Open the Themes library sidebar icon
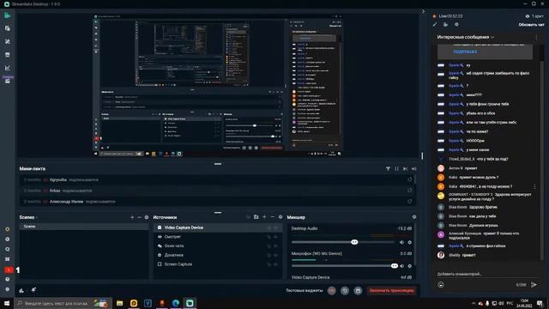 click(x=8, y=41)
